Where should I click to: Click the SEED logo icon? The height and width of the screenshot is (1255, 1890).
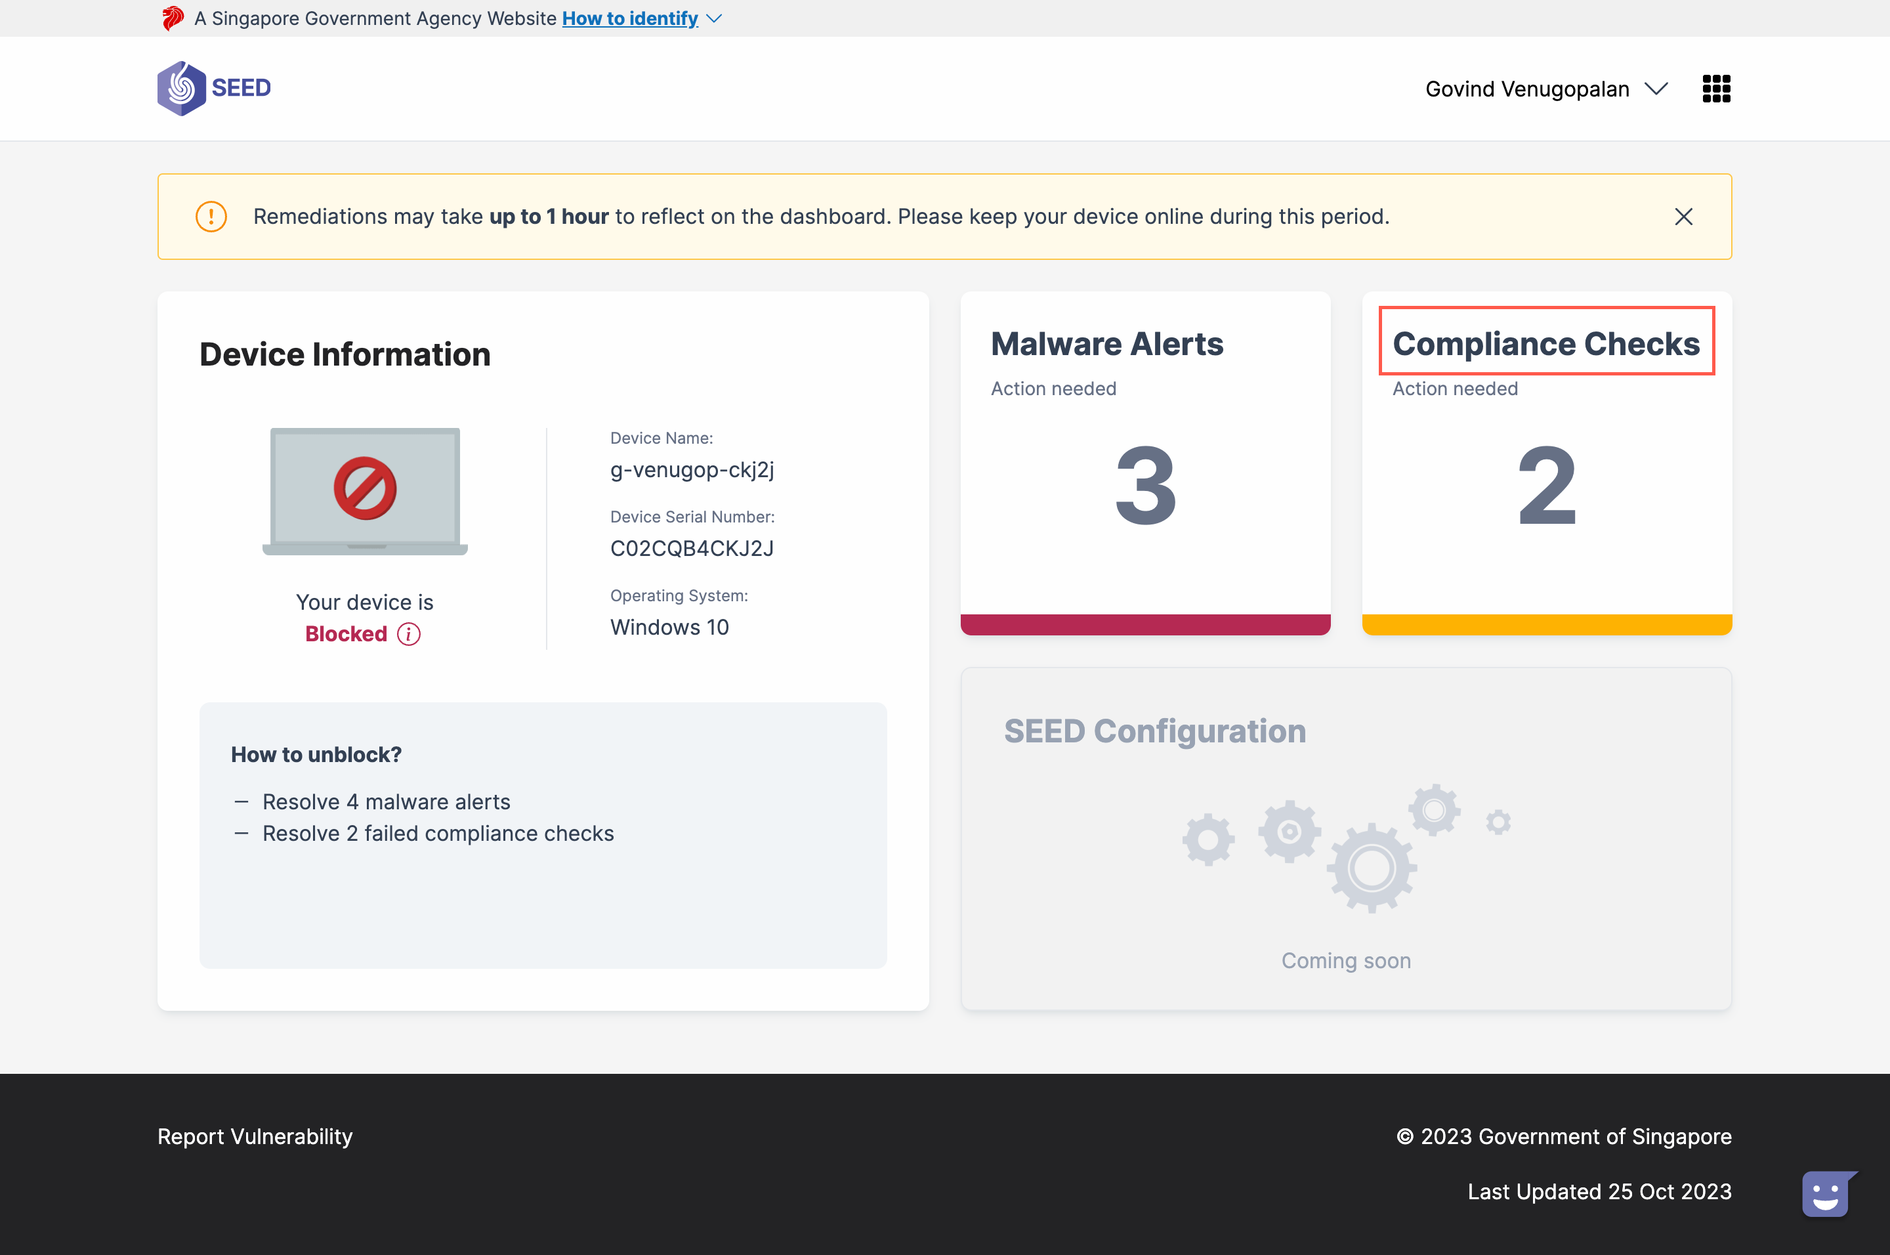(x=182, y=88)
